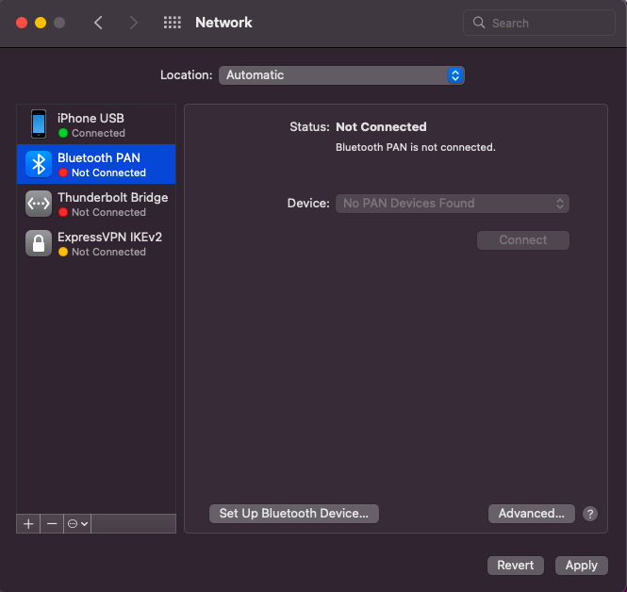The height and width of the screenshot is (592, 627).
Task: Click the Bluetooth PAN service icon
Action: [x=39, y=164]
